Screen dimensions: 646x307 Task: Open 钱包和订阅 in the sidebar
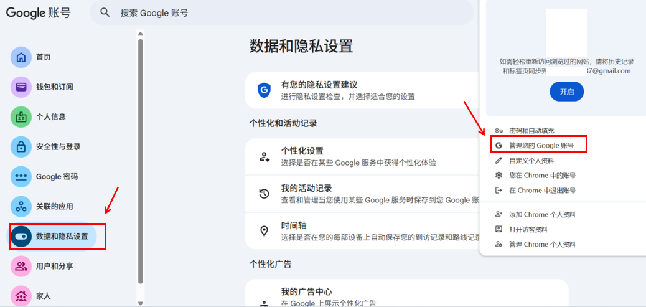point(54,87)
